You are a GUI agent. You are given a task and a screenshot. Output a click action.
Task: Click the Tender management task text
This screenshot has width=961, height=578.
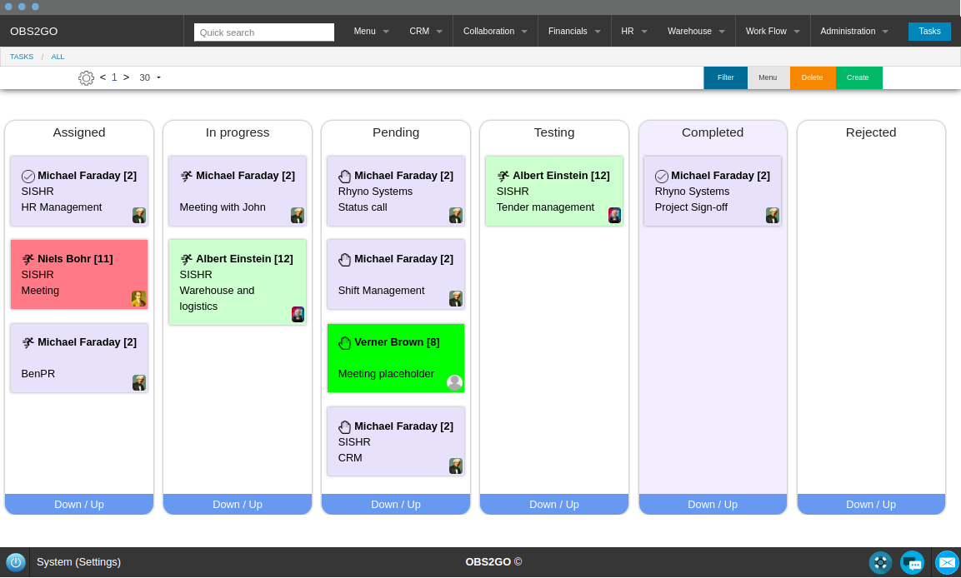(x=545, y=207)
